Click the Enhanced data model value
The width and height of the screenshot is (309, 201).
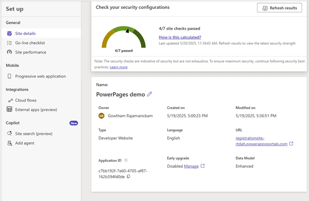(244, 166)
